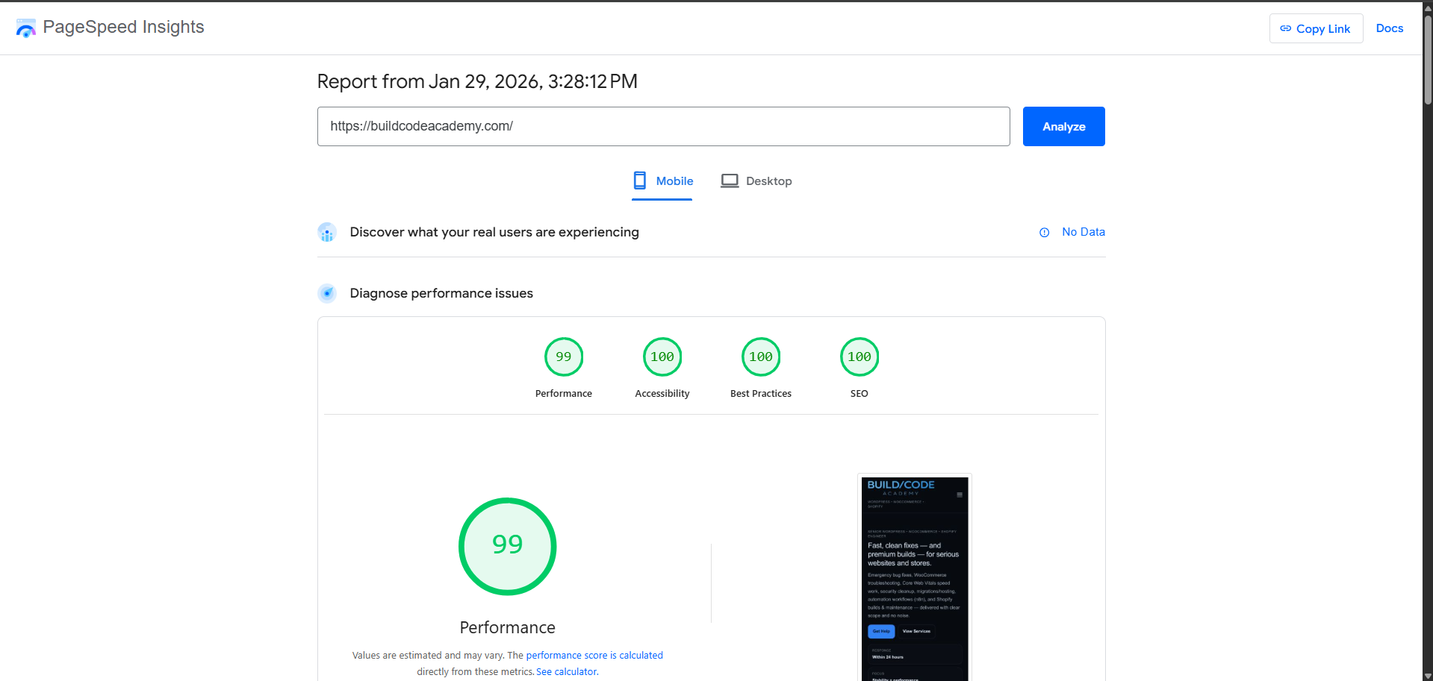Viewport: 1433px width, 681px height.
Task: Click the real users experience section icon
Action: point(327,233)
